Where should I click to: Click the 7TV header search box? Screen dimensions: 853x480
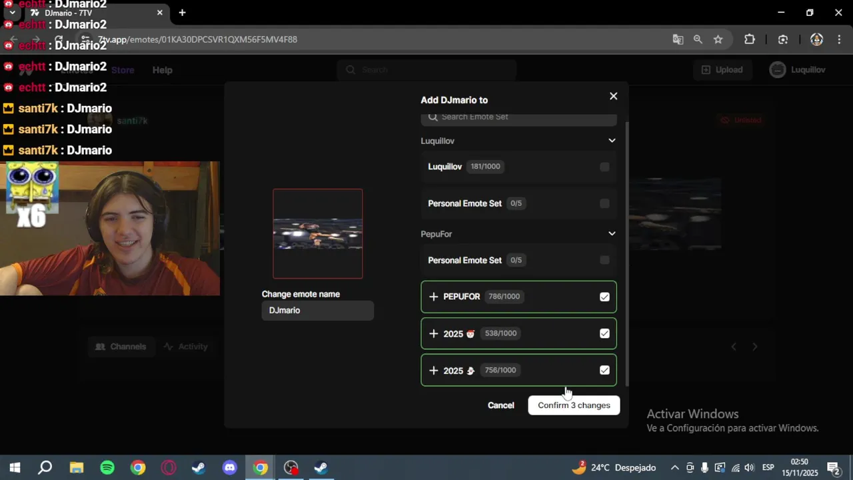tap(426, 69)
